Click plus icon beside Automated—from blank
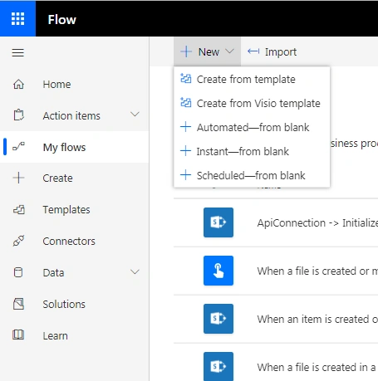 (185, 127)
